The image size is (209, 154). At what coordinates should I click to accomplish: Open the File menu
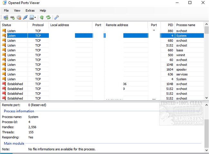[x=6, y=11]
